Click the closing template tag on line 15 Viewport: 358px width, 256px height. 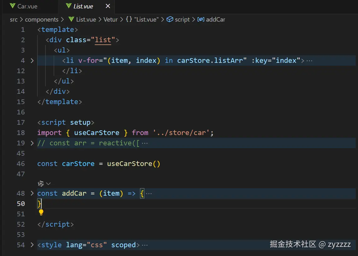click(60, 102)
